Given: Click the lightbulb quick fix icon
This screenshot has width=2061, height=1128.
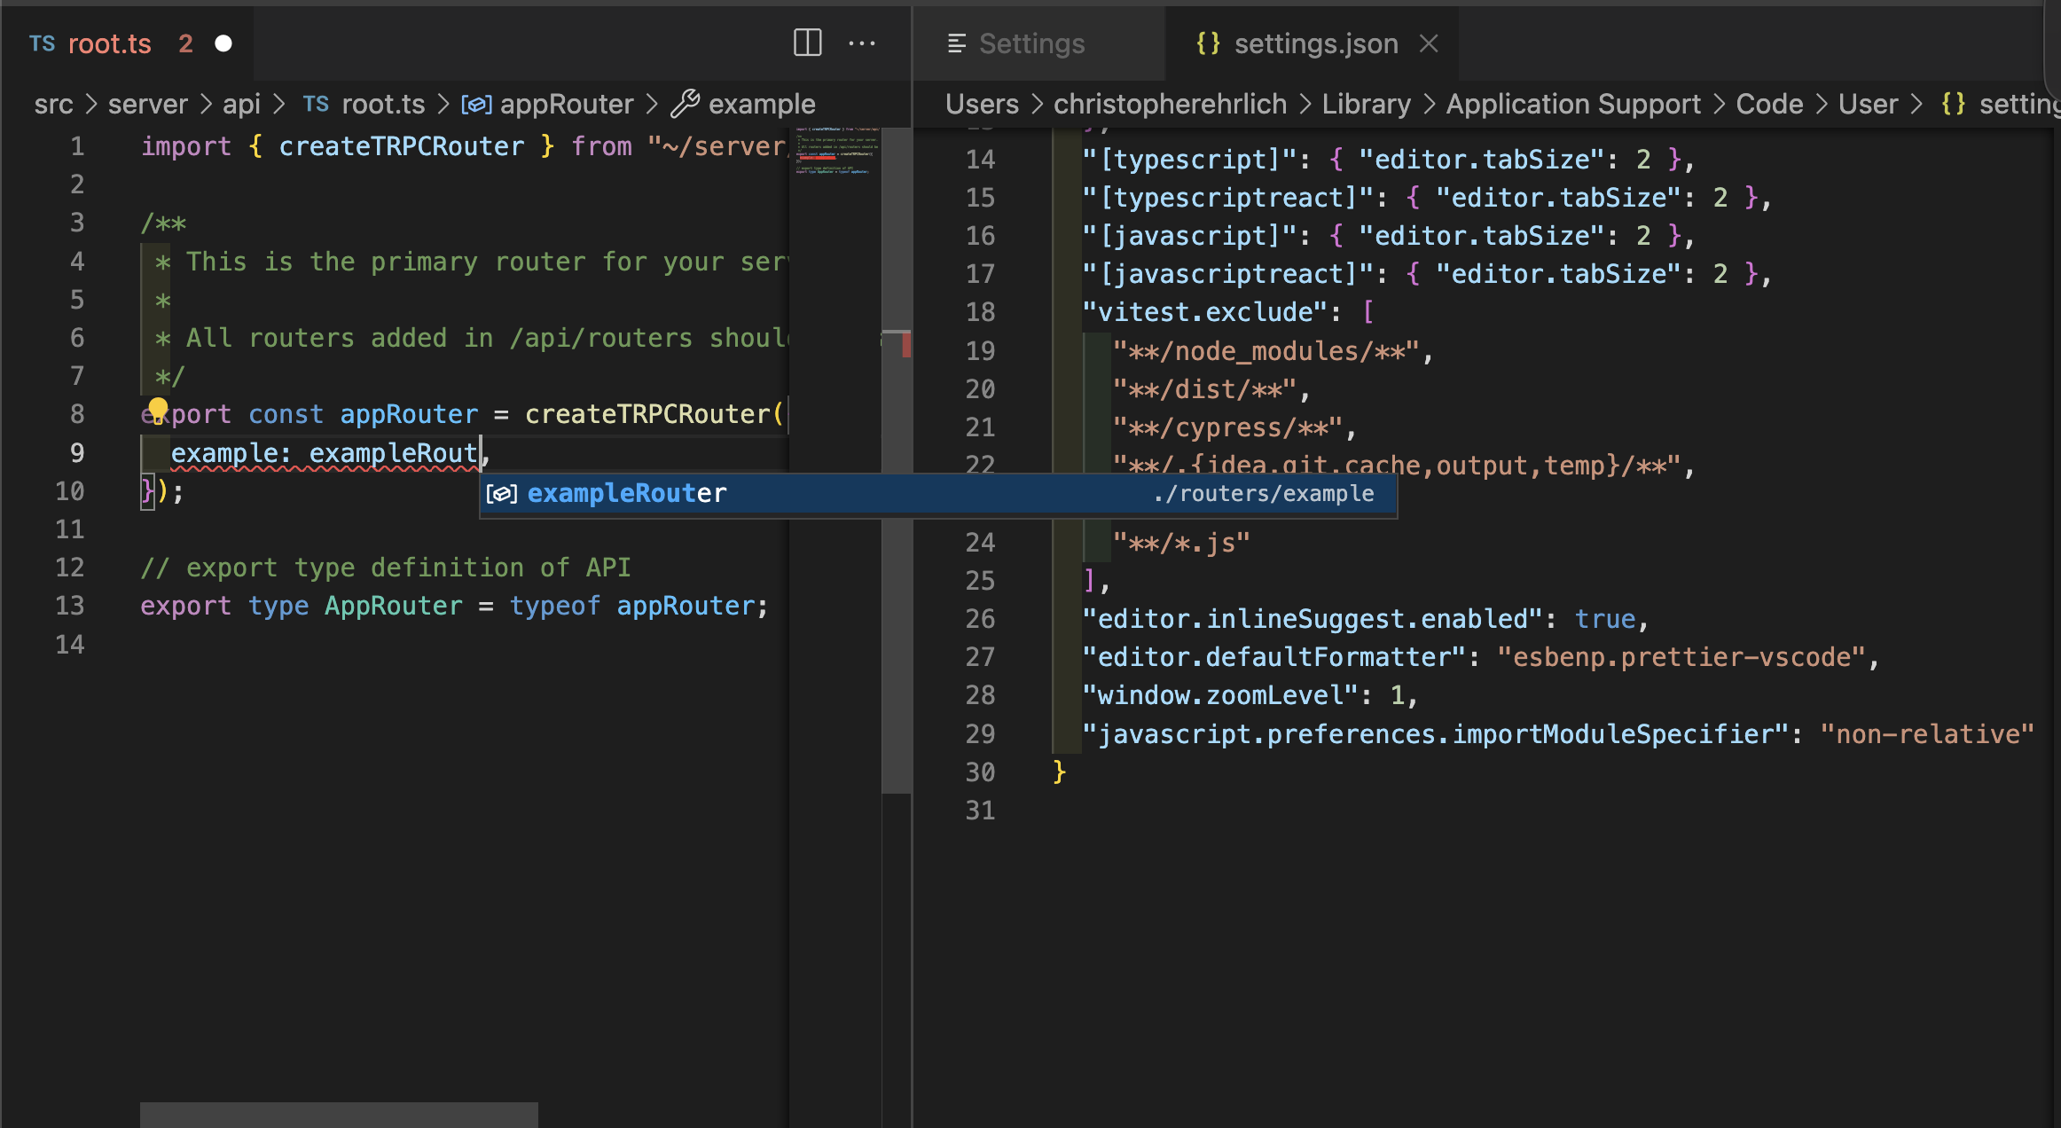Looking at the screenshot, I should point(158,410).
